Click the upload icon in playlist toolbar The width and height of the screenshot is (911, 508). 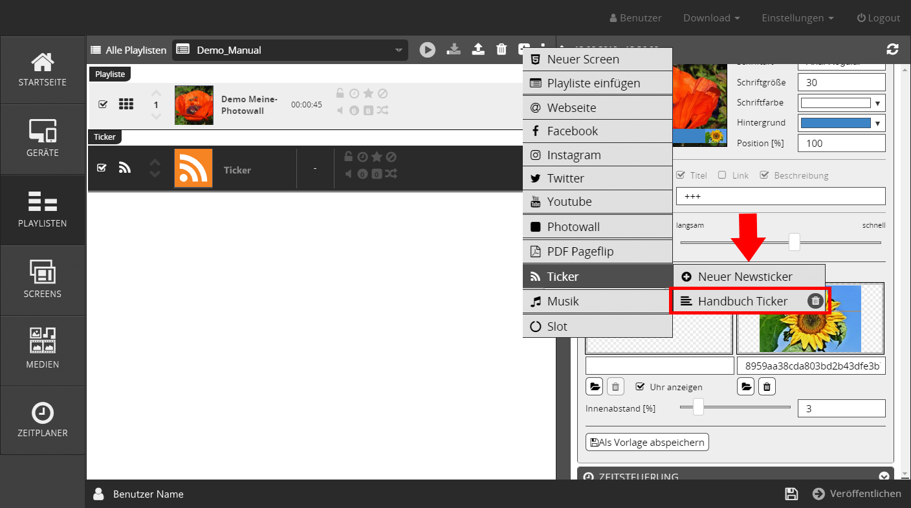click(478, 50)
